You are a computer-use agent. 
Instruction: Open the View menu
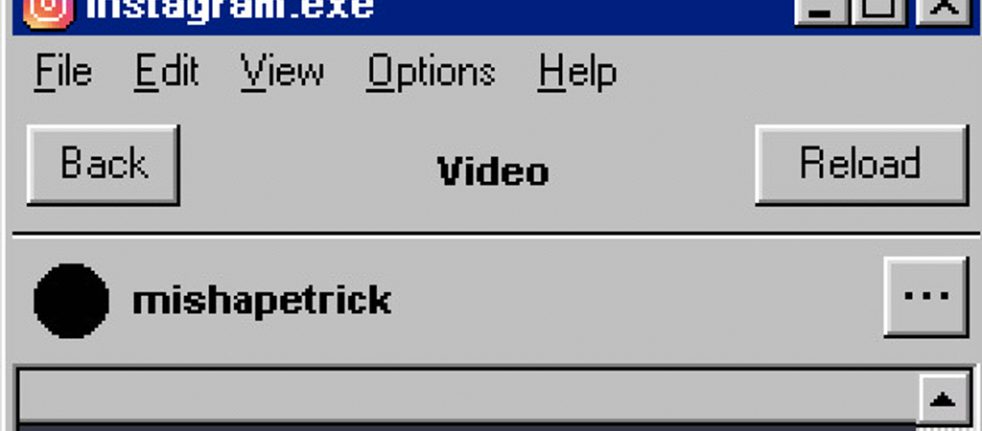point(283,71)
